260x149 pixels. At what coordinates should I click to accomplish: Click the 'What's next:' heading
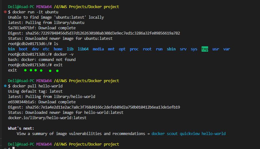[x=21, y=128]
